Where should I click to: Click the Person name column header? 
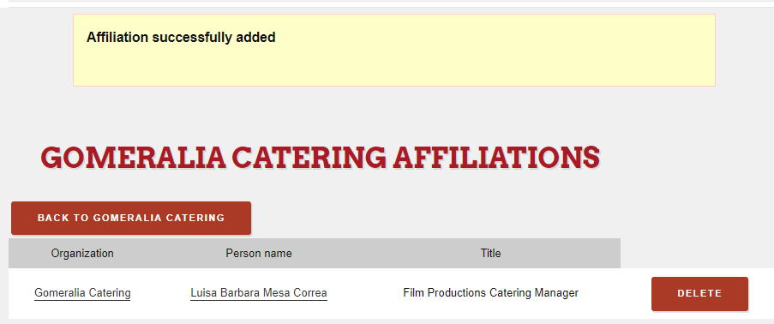[259, 254]
